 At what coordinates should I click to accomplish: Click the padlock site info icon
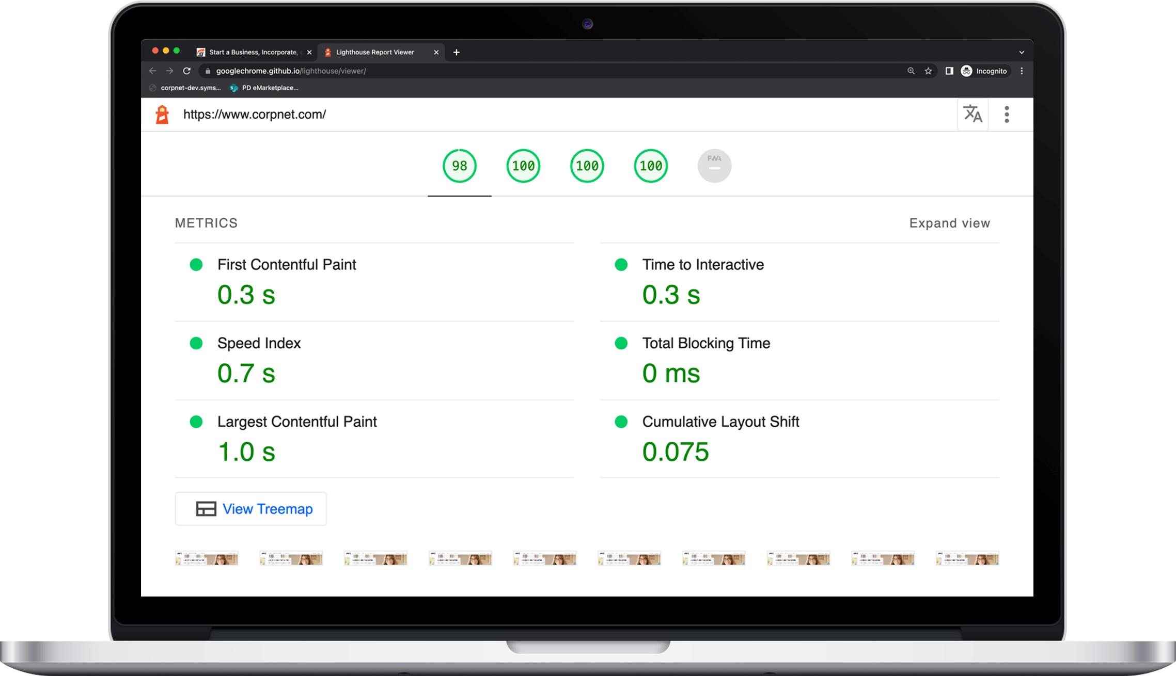(x=208, y=71)
